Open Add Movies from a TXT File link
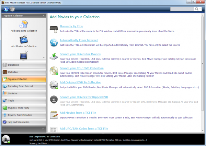The image size is (206, 146). pyautogui.click(x=78, y=113)
